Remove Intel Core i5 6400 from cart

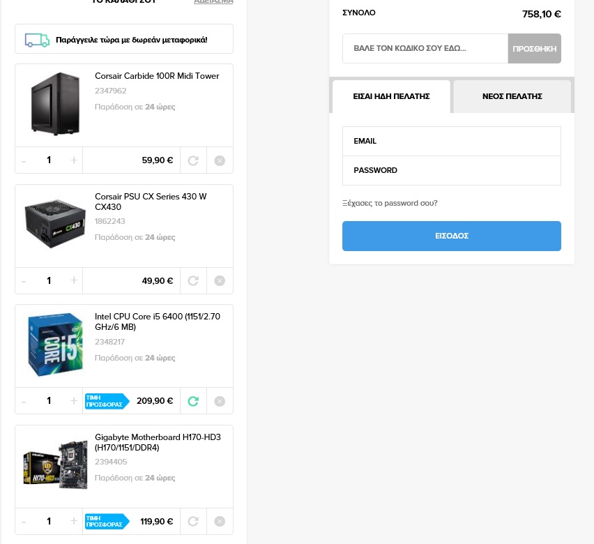coord(220,401)
